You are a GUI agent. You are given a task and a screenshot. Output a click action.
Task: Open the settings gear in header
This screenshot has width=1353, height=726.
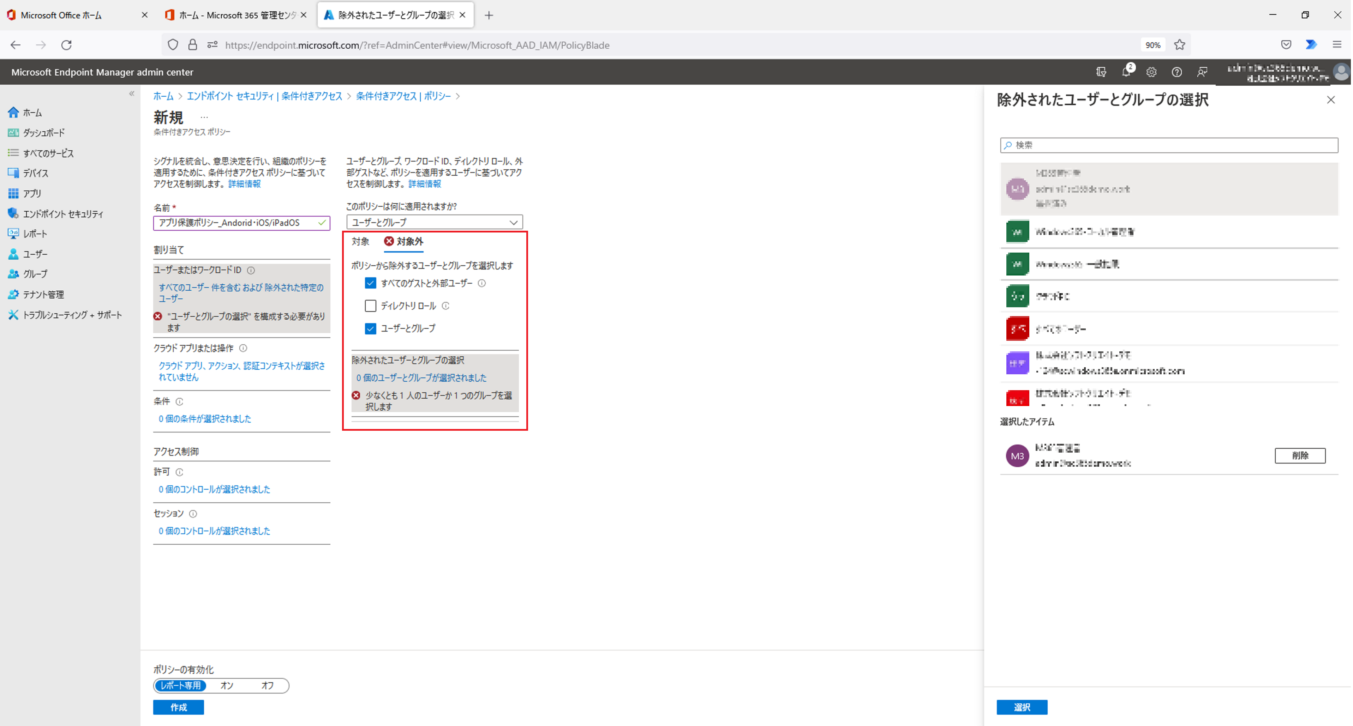pyautogui.click(x=1151, y=72)
